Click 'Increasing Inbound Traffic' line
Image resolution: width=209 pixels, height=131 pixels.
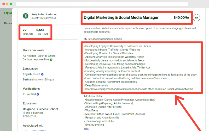pos(112,50)
